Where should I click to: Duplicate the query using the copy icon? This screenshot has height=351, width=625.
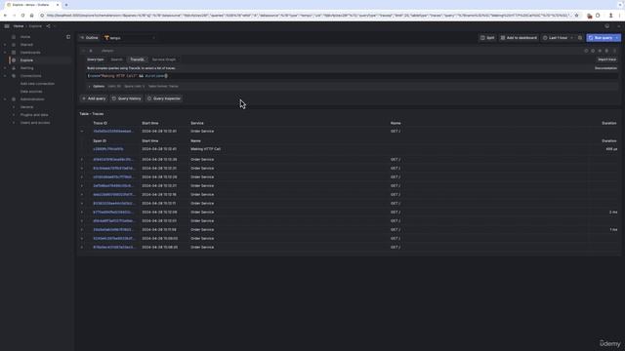[593, 51]
